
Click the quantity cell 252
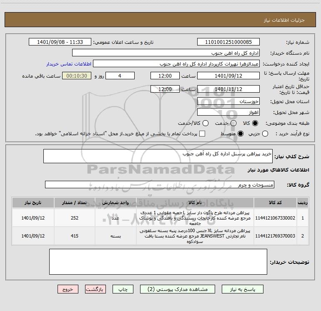75,218
